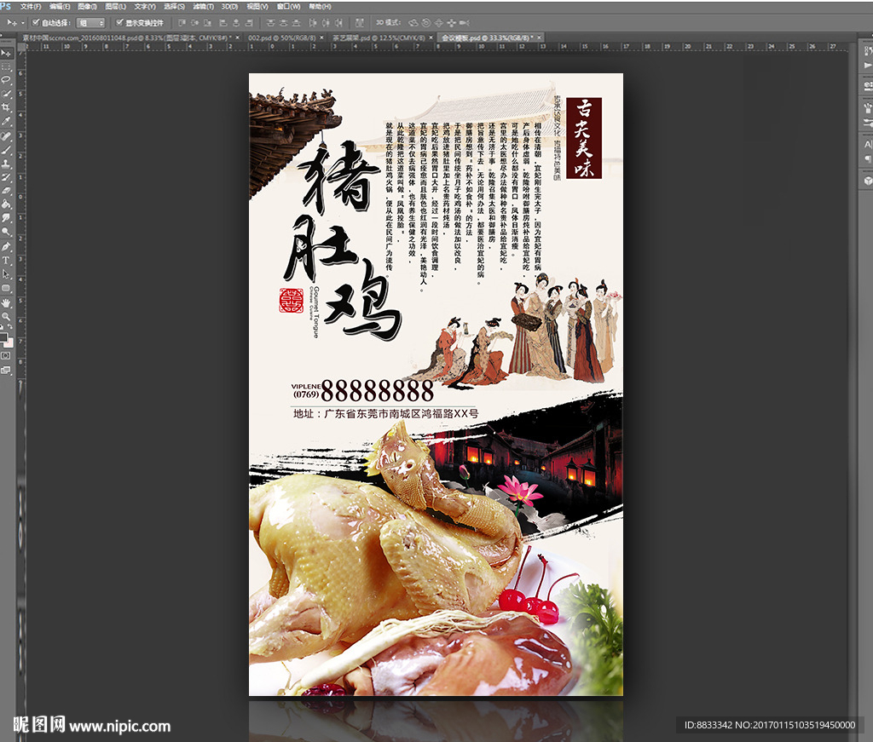Open the 图层(L) menu
The image size is (873, 742).
click(115, 7)
